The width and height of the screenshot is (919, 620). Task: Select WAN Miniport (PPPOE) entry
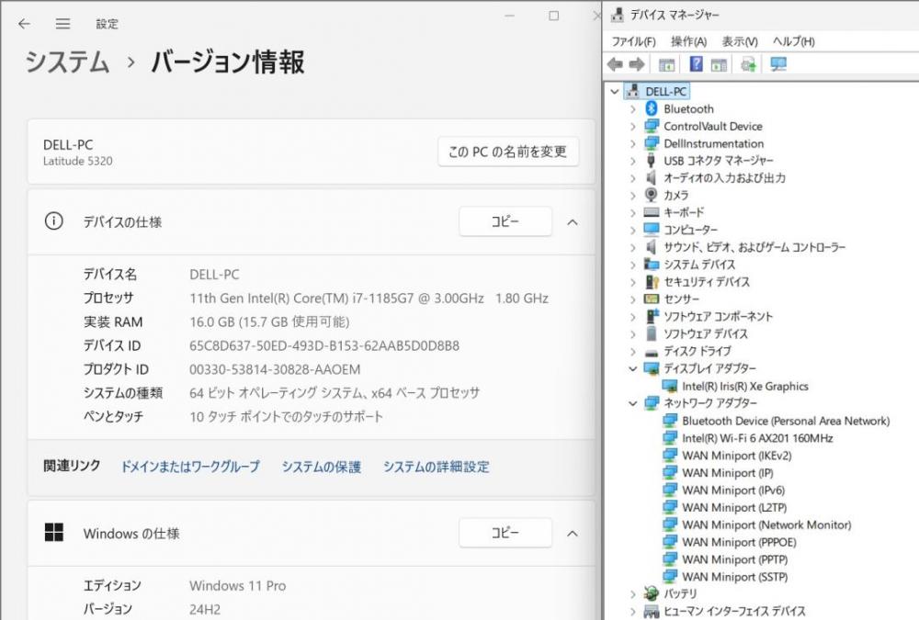click(739, 542)
